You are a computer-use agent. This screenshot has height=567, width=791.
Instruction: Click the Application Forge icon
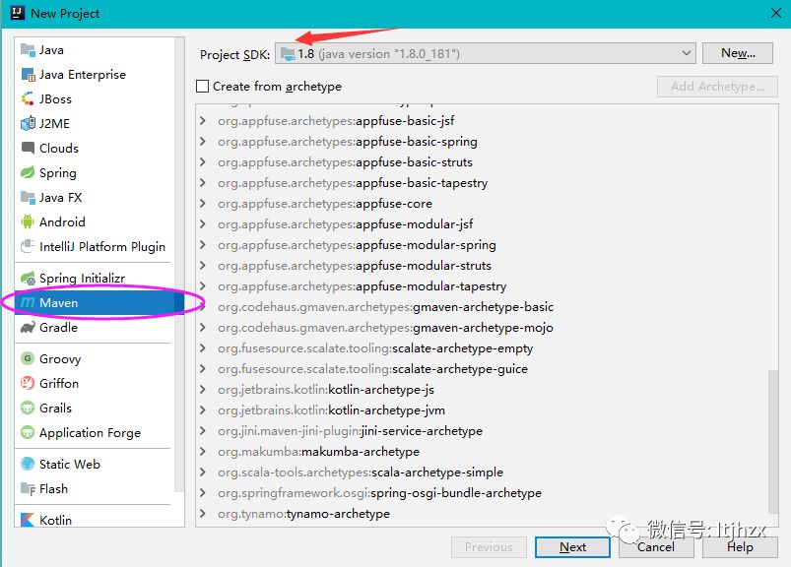[28, 432]
